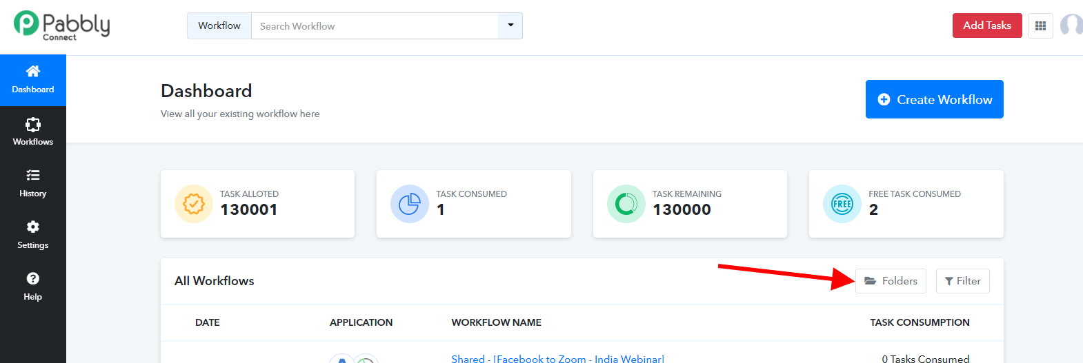The width and height of the screenshot is (1083, 363).
Task: Click the APPLICATION column header
Action: 361,322
